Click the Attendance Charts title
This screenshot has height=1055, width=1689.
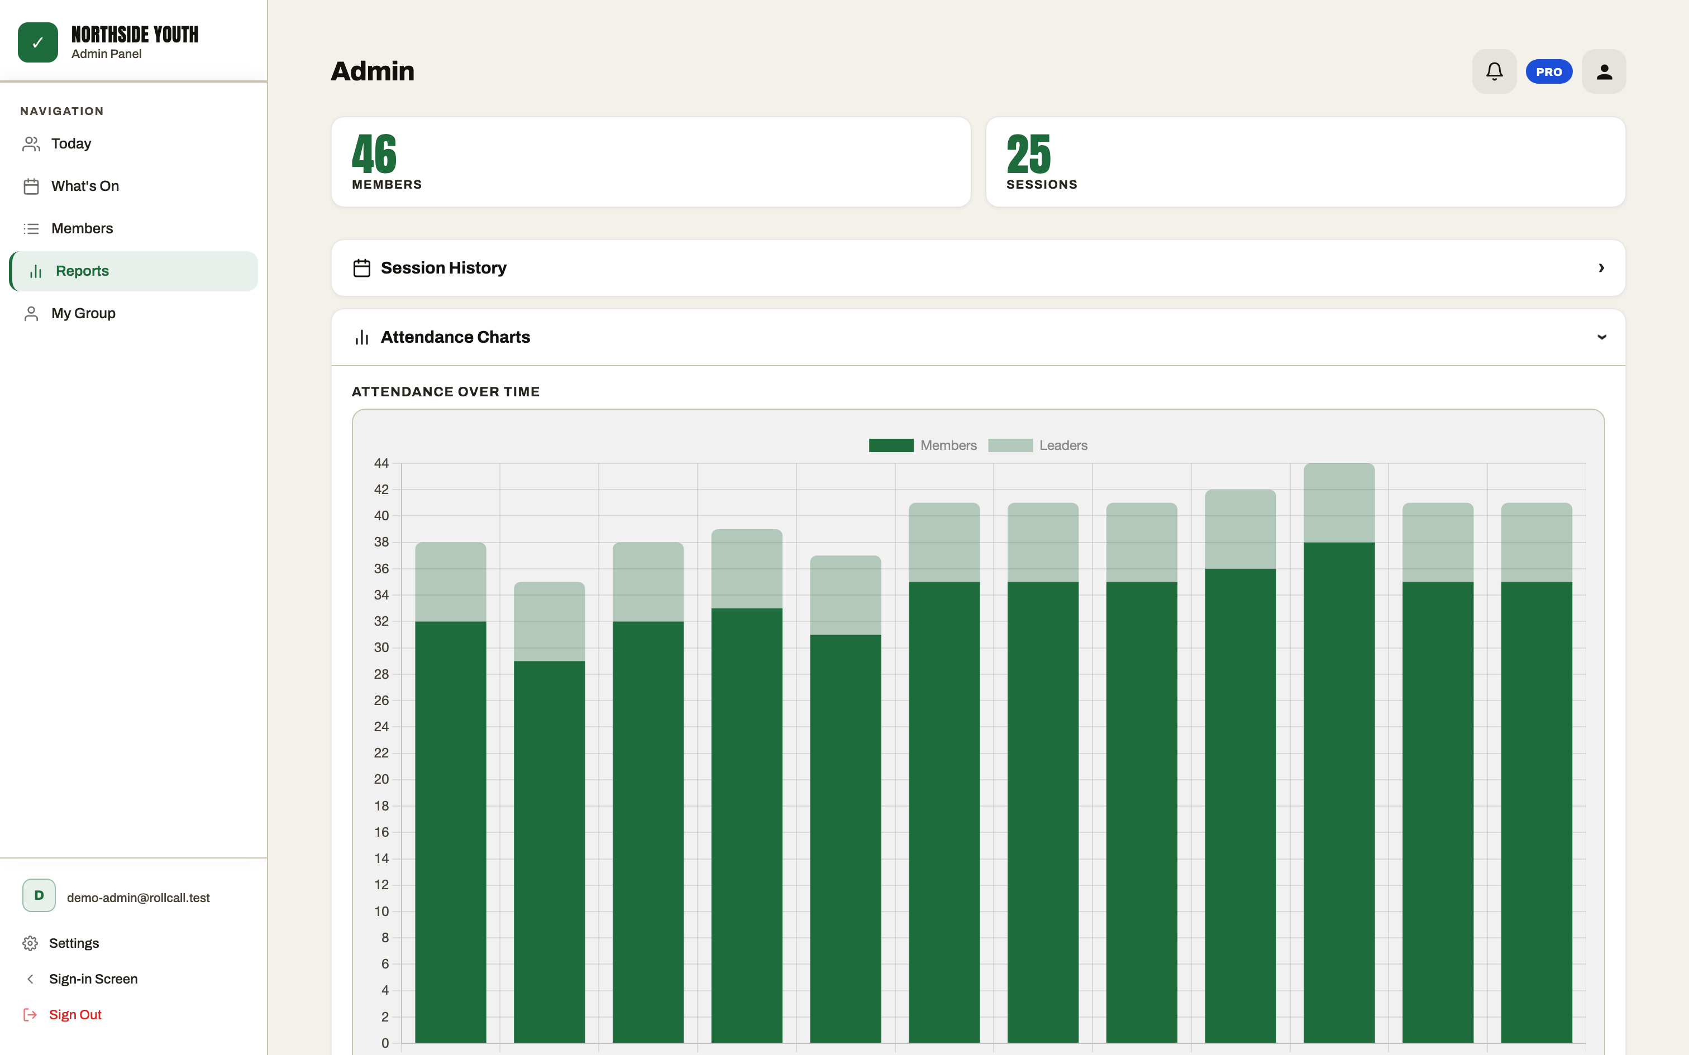coord(456,337)
